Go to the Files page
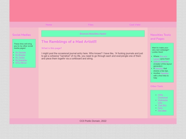The height and width of the screenshot is (139, 186). point(91,25)
